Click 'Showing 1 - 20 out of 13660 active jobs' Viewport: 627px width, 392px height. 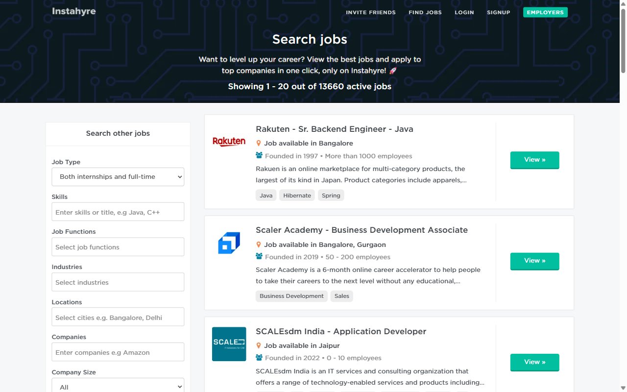pos(310,87)
